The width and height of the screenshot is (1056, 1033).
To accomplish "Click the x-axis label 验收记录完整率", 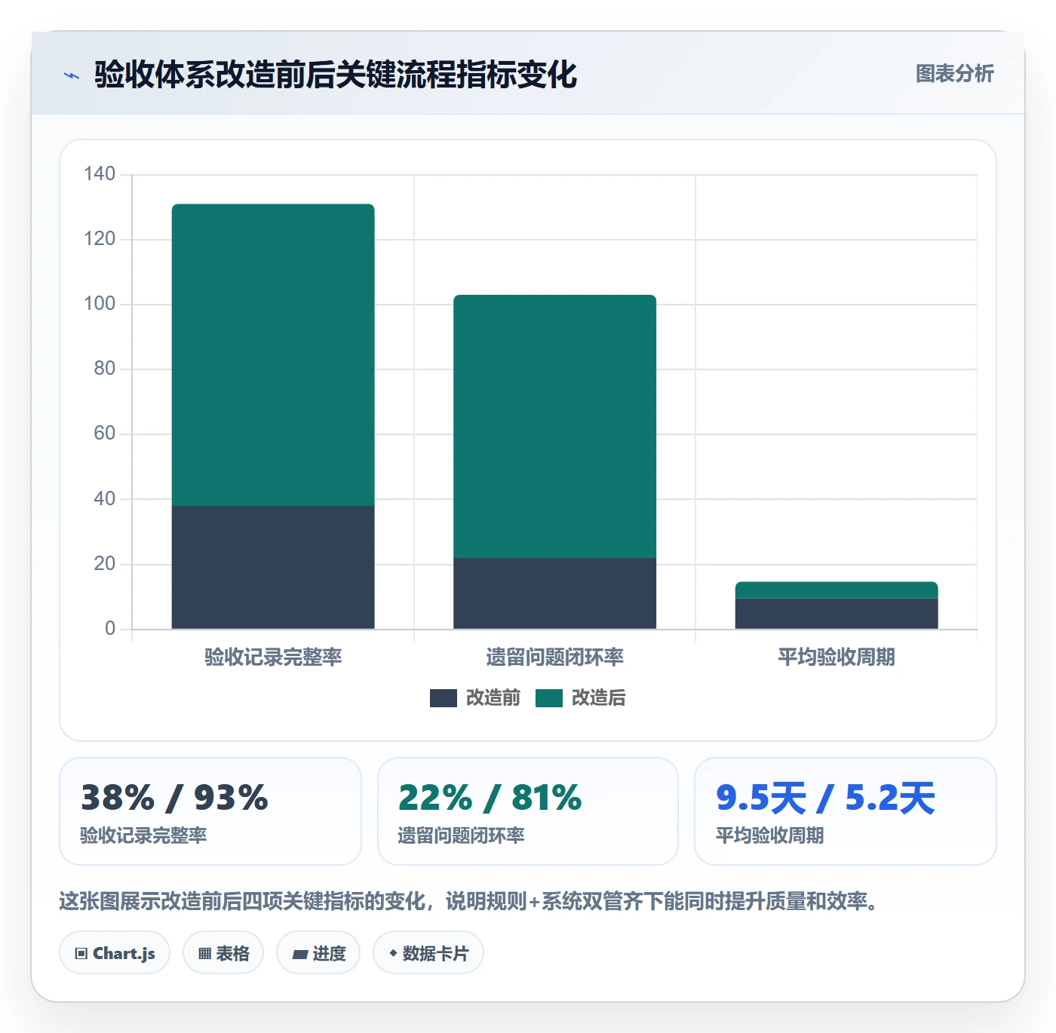I will click(273, 658).
